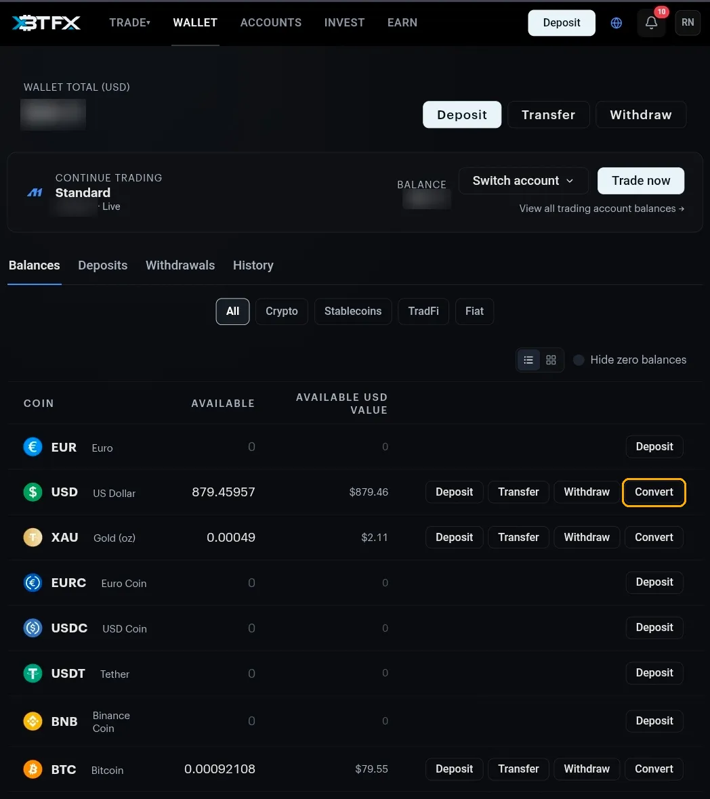The image size is (710, 799).
Task: Click the XAU gold coin icon
Action: click(33, 537)
